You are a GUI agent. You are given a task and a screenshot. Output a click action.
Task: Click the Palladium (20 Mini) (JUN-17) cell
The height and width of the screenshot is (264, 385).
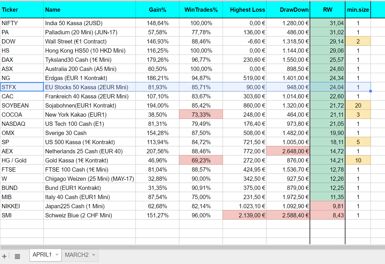coord(89,32)
